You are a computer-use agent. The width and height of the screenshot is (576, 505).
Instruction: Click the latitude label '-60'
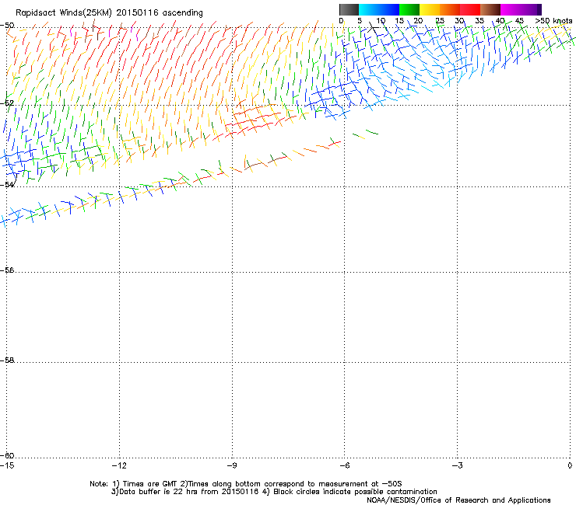[7, 455]
